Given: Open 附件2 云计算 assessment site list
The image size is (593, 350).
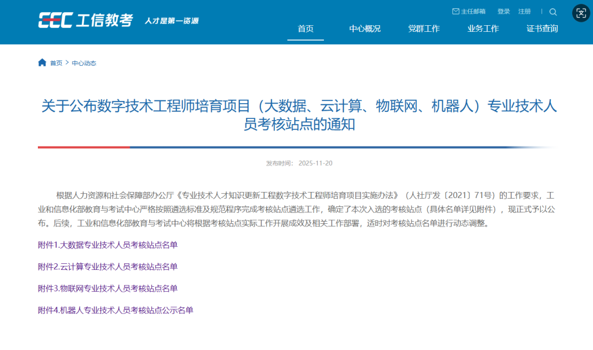Looking at the screenshot, I should tap(108, 267).
